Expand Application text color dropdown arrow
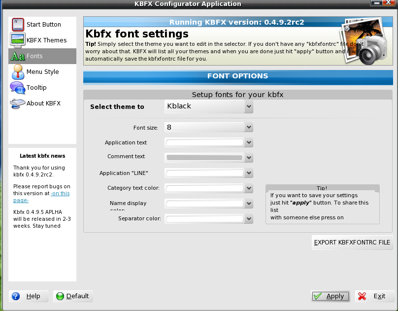 249,142
